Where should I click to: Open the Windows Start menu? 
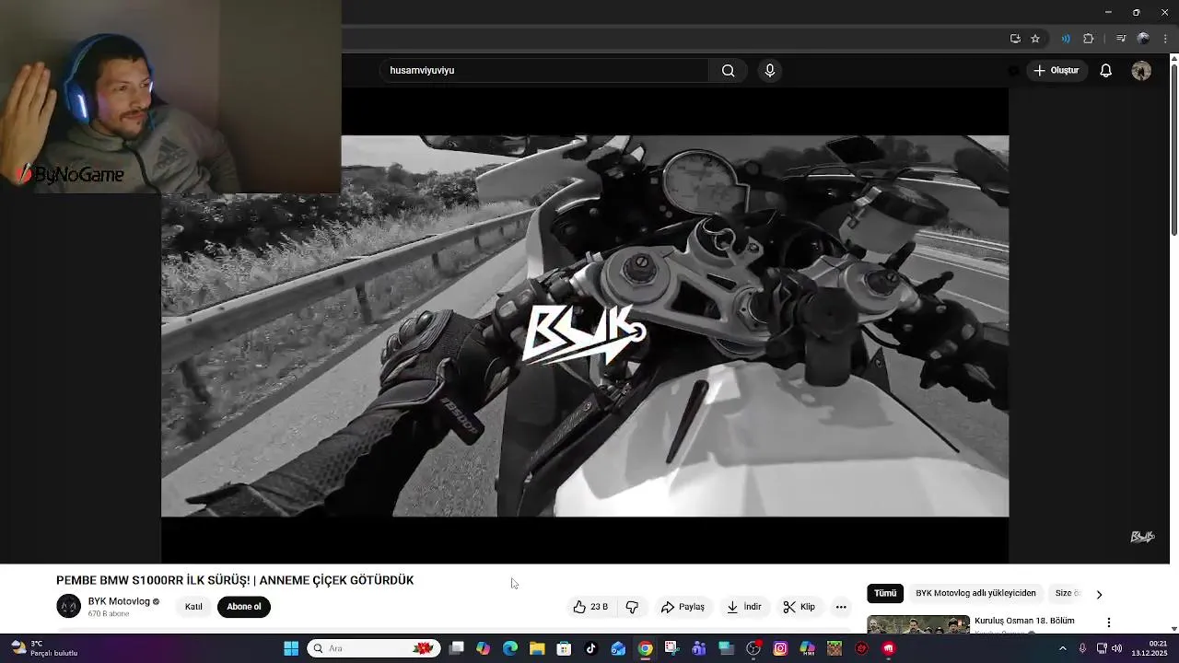coord(291,648)
